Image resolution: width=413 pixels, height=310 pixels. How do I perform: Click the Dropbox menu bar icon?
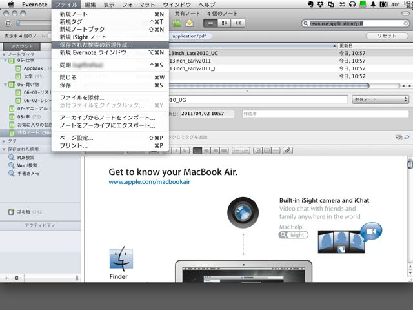coord(321,5)
